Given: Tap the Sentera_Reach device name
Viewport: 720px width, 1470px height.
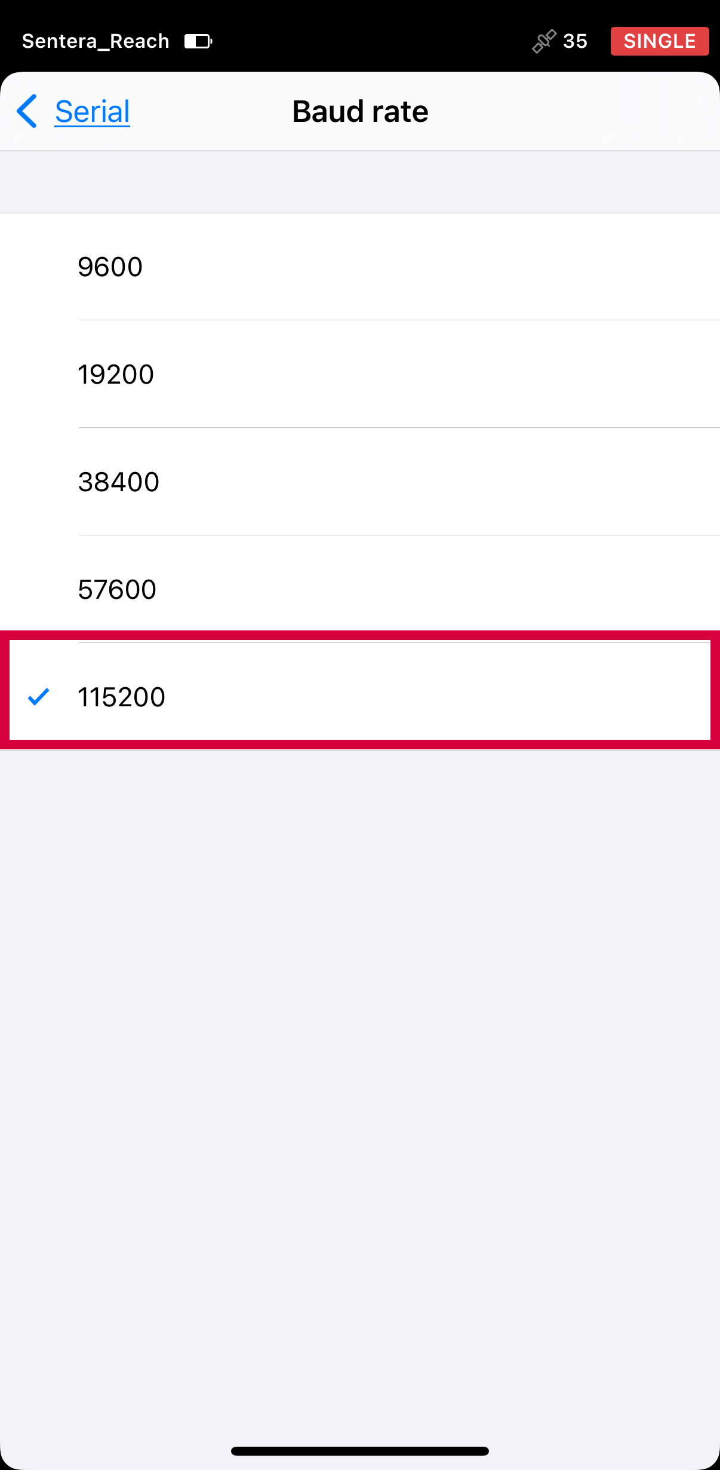Looking at the screenshot, I should (x=96, y=41).
